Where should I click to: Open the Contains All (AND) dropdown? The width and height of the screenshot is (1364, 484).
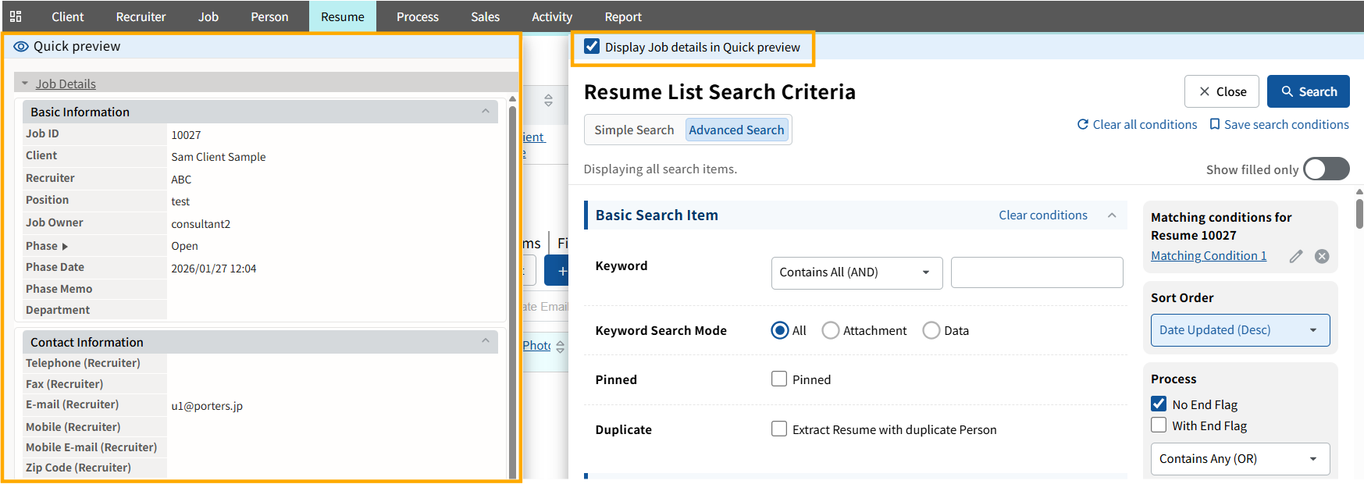857,272
